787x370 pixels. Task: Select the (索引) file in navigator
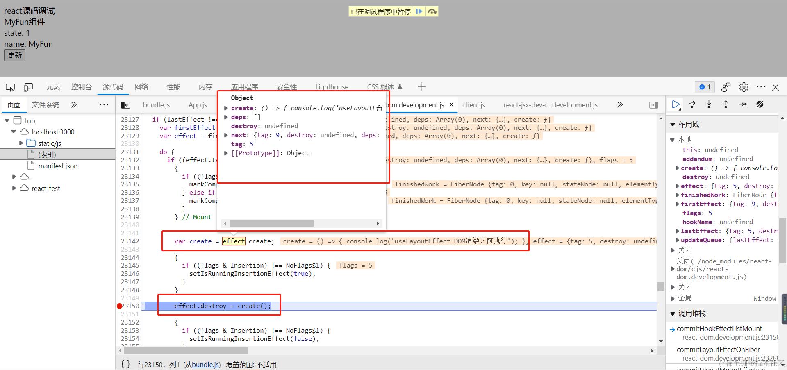coord(47,154)
